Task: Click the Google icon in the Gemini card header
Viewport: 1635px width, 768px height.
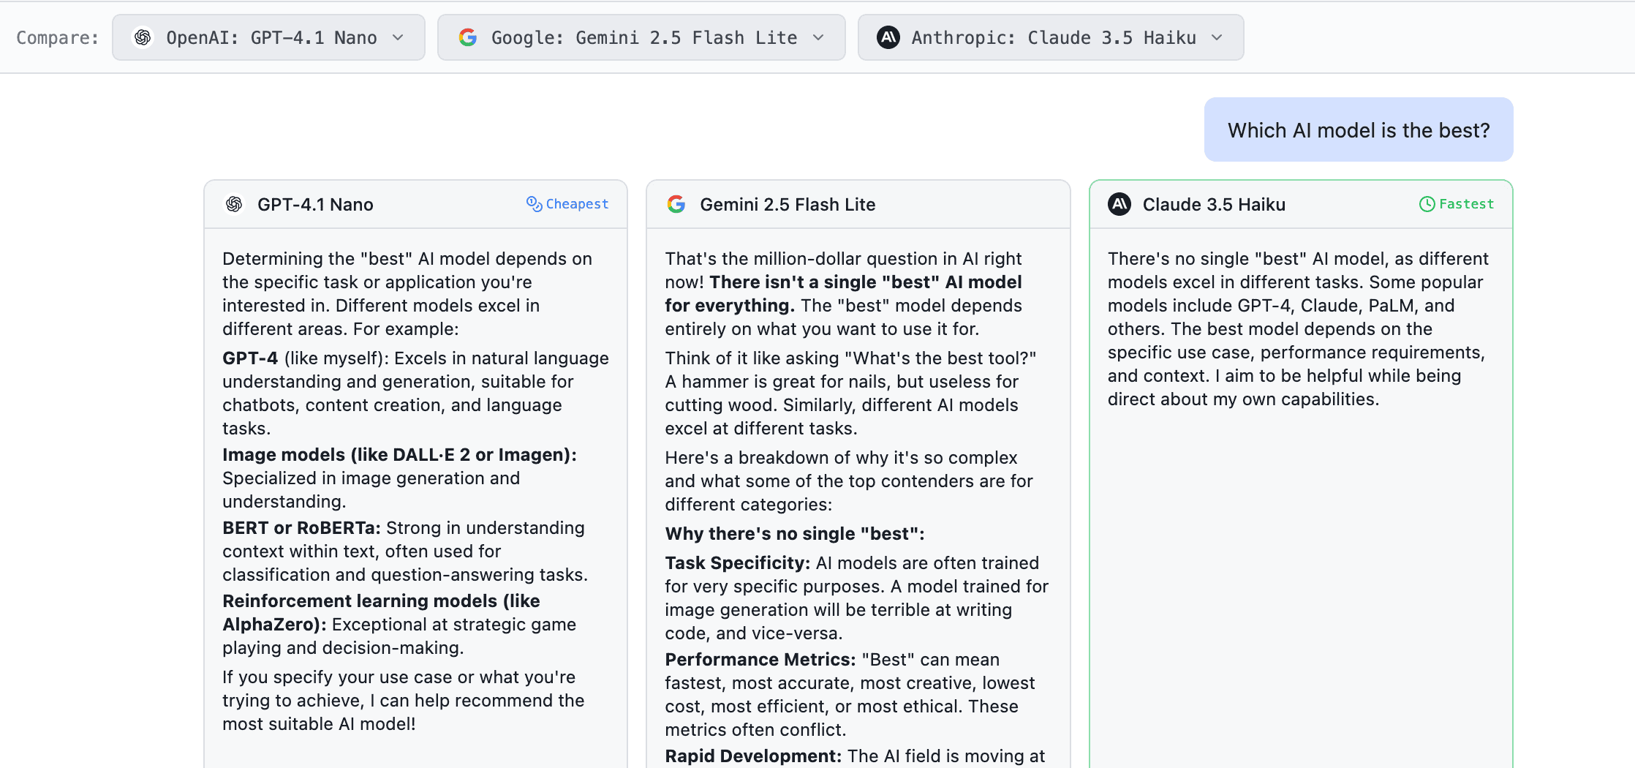Action: point(676,204)
